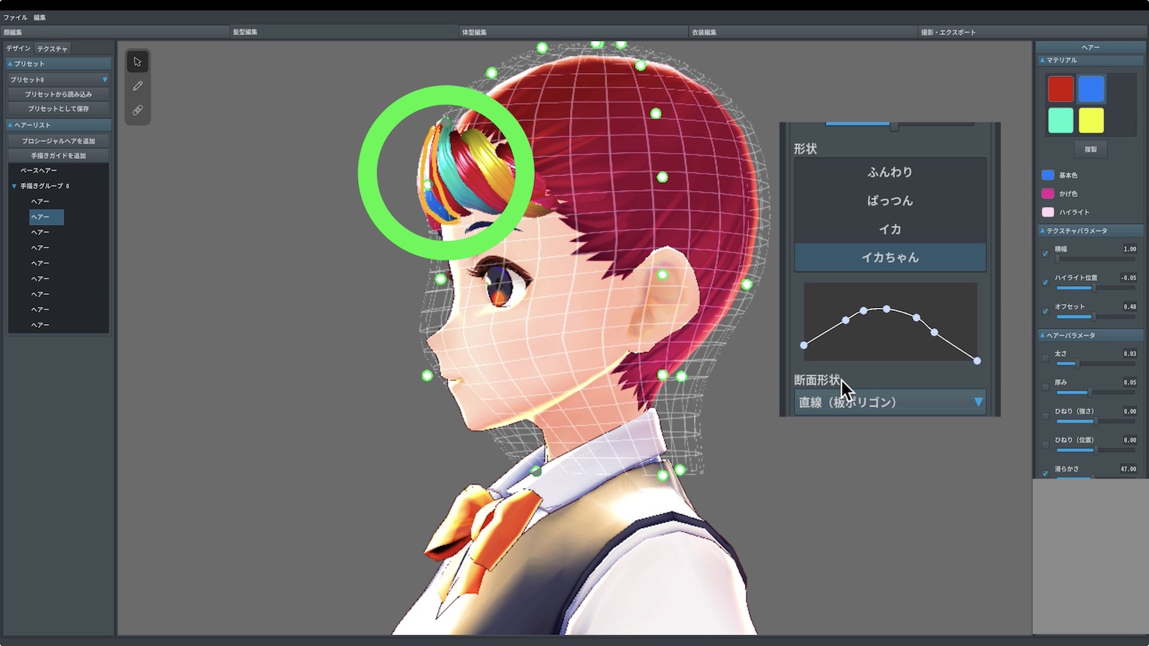
Task: Collapse the マテリアル section
Action: 1090,60
